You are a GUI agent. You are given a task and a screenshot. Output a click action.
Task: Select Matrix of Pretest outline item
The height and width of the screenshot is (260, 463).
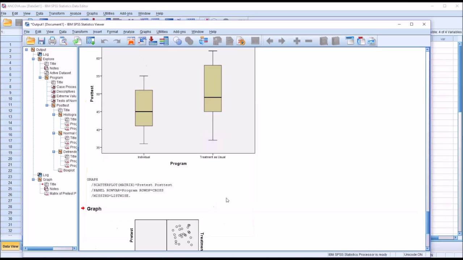(63, 194)
